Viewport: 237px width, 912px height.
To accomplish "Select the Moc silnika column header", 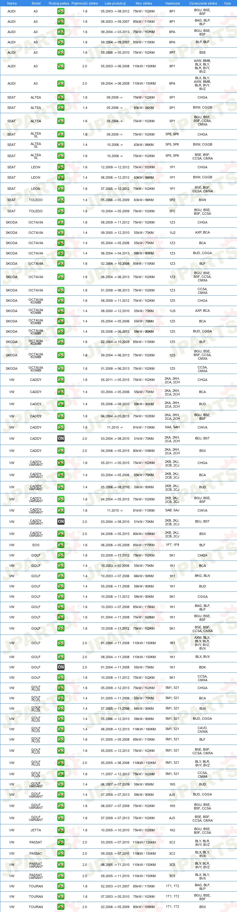I will [x=144, y=3].
